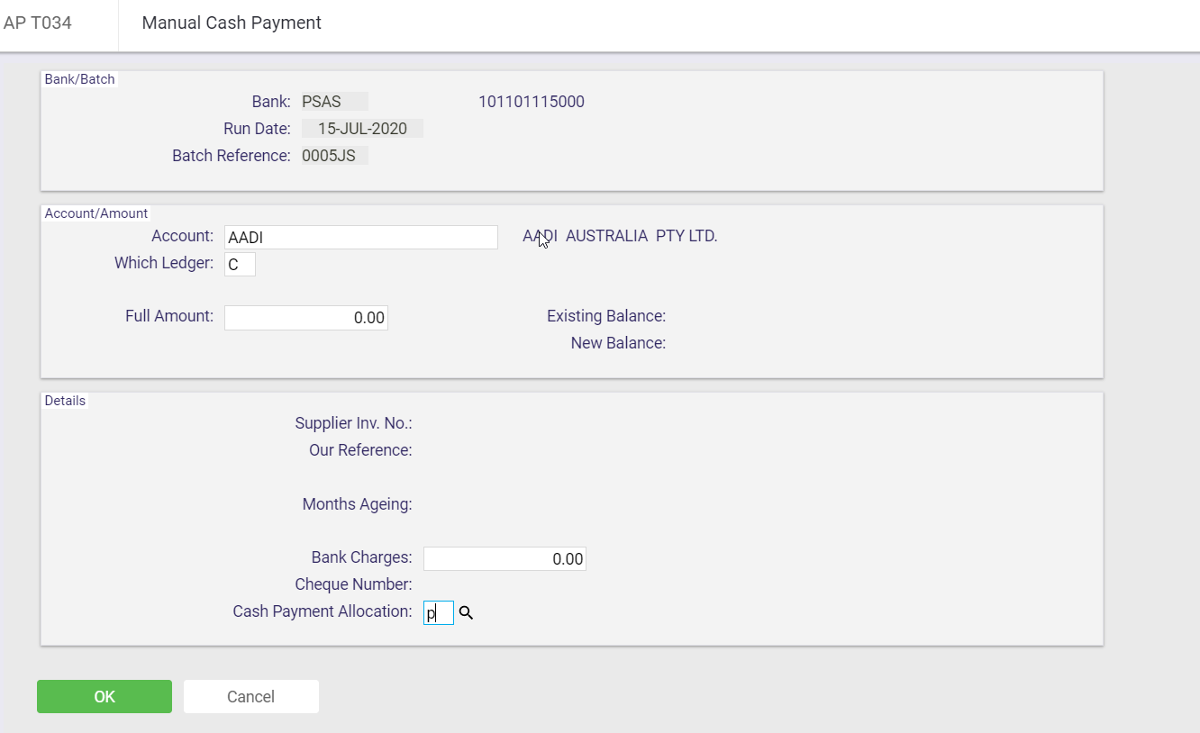Viewport: 1200px width, 733px height.
Task: Select the Which Ledger field
Action: [x=240, y=265]
